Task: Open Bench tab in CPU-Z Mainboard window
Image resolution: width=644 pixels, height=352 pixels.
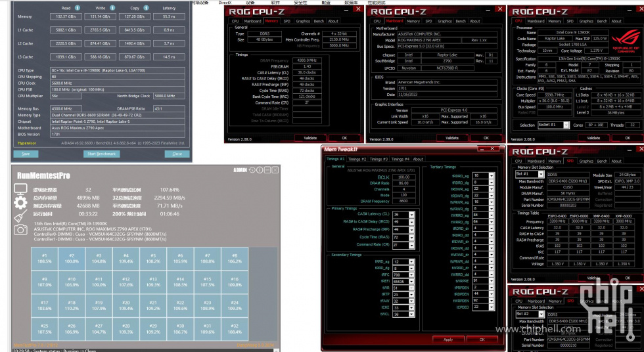Action: pos(461,21)
